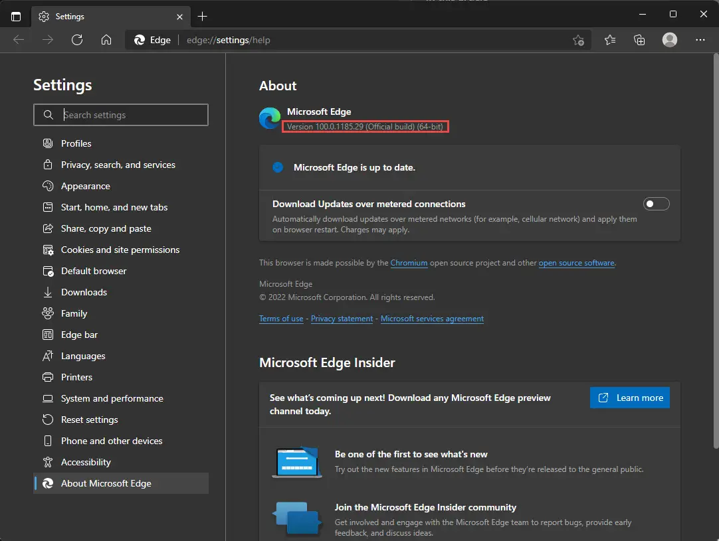The image size is (719, 541).
Task: Open Cookies and site permissions
Action: (121, 250)
